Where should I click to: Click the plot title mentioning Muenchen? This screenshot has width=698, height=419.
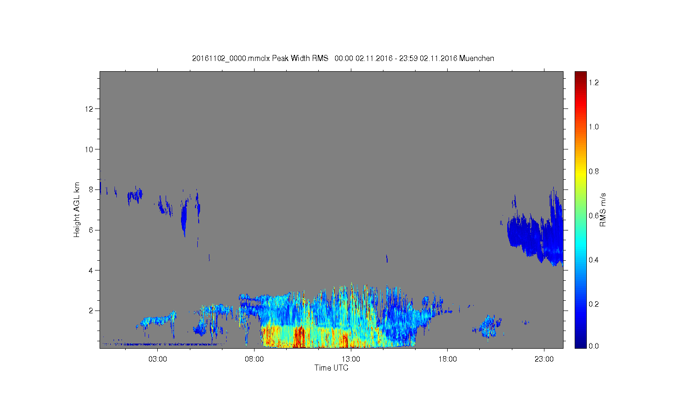click(x=343, y=58)
